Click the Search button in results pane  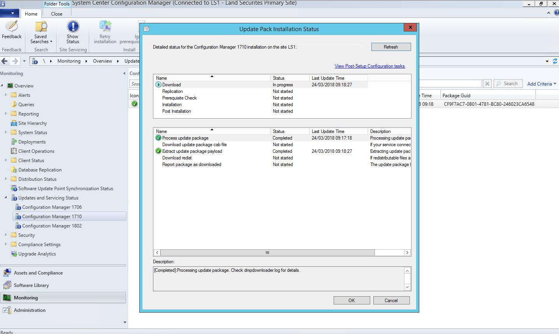(x=507, y=84)
